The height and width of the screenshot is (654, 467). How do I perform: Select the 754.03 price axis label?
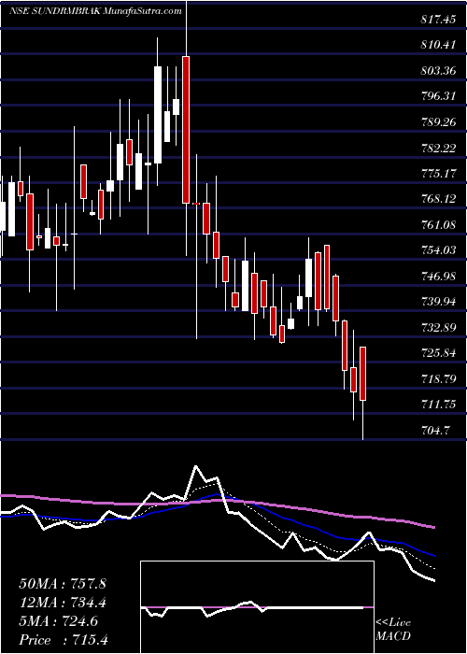pos(438,250)
